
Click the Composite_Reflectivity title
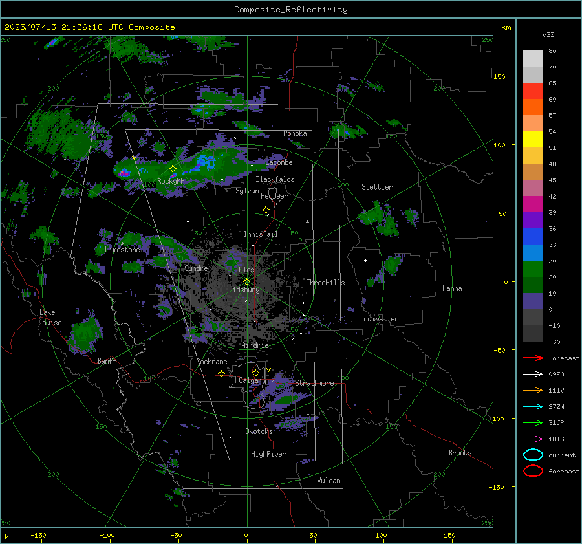291,10
